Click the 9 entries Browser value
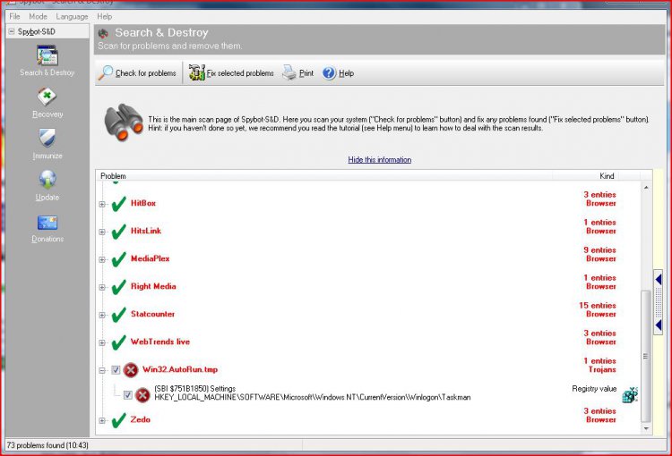The image size is (672, 456). (599, 254)
